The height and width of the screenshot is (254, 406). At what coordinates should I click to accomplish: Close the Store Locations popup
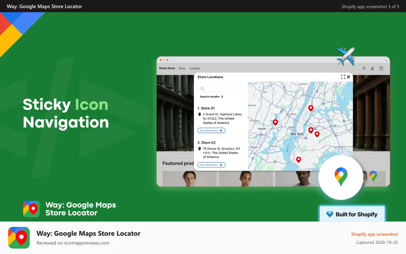point(348,77)
